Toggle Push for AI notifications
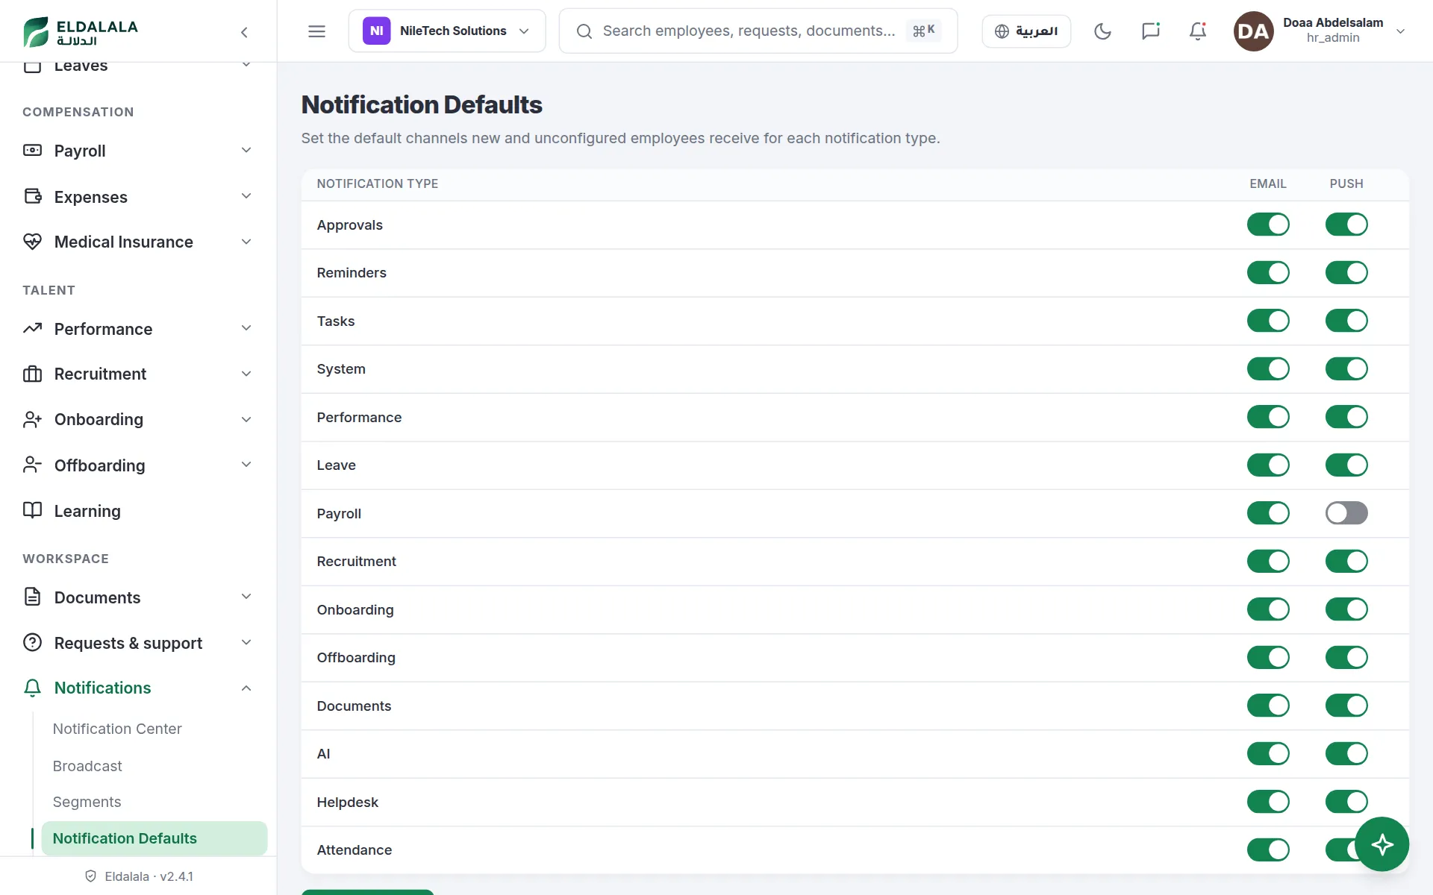Image resolution: width=1433 pixels, height=895 pixels. click(x=1346, y=753)
